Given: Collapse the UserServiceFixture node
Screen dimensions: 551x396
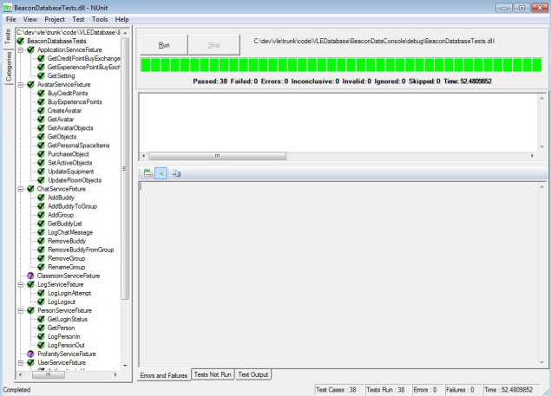Looking at the screenshot, I should (21, 363).
